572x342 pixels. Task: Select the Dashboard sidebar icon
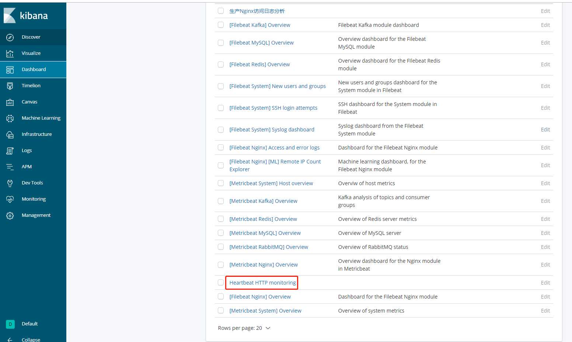click(10, 70)
